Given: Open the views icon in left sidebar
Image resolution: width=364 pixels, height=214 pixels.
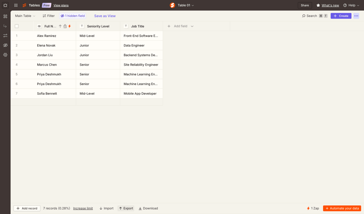Looking at the screenshot, I should [5, 16].
